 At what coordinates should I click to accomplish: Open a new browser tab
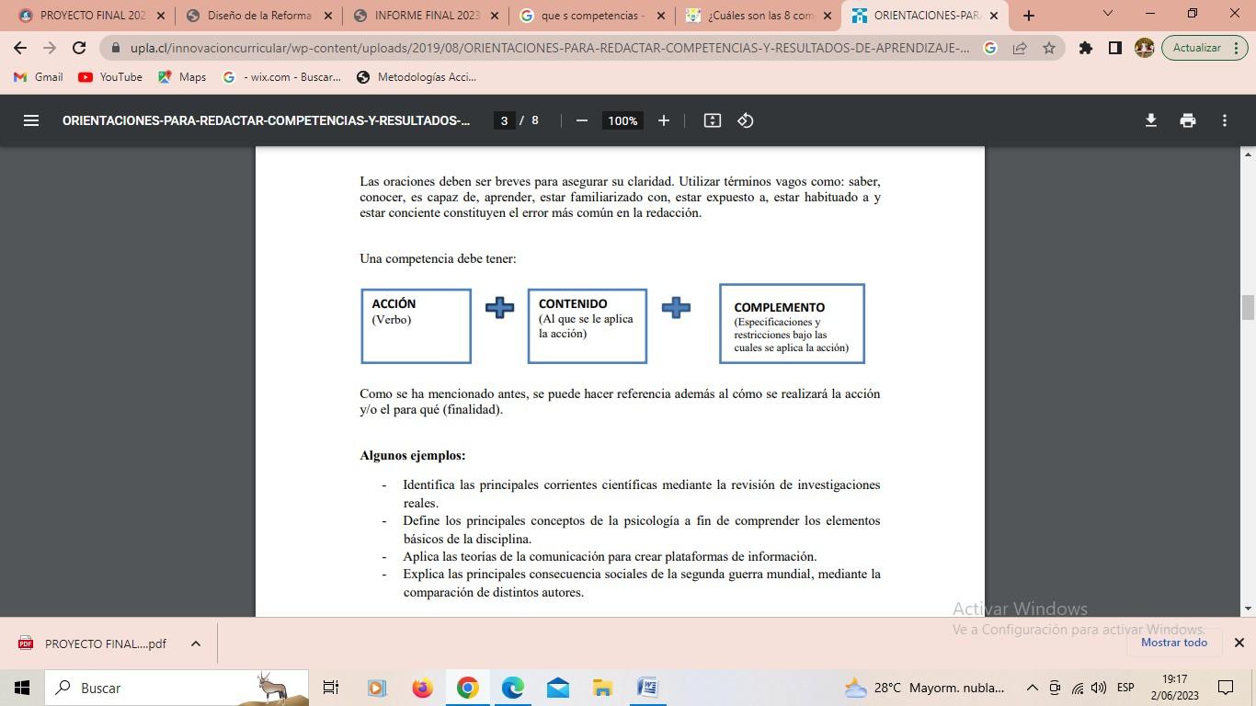click(1029, 16)
